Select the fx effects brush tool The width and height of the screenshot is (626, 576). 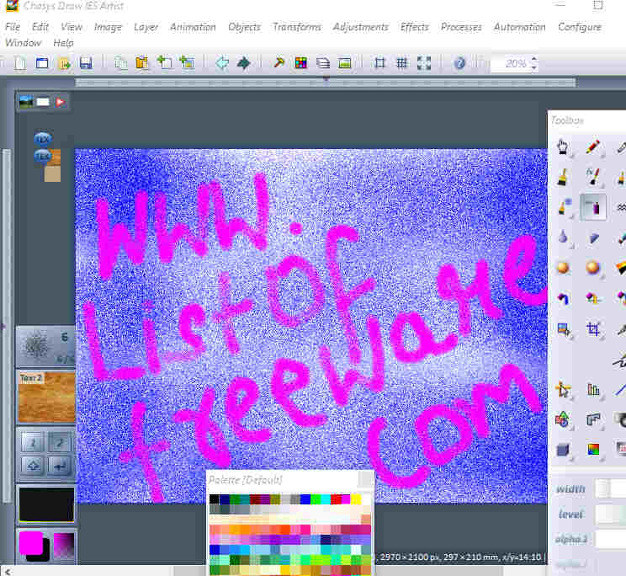point(593,177)
